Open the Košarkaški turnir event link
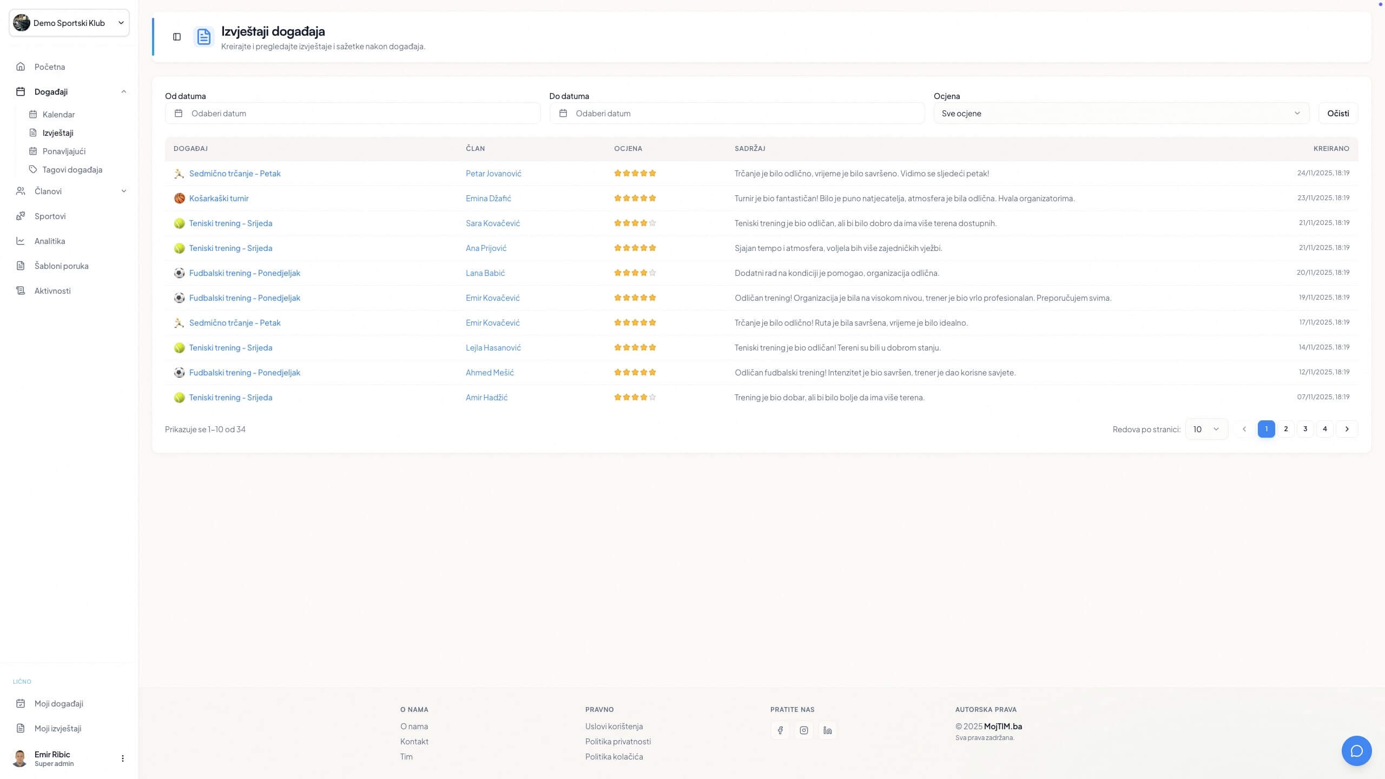Image resolution: width=1385 pixels, height=779 pixels. click(x=219, y=198)
